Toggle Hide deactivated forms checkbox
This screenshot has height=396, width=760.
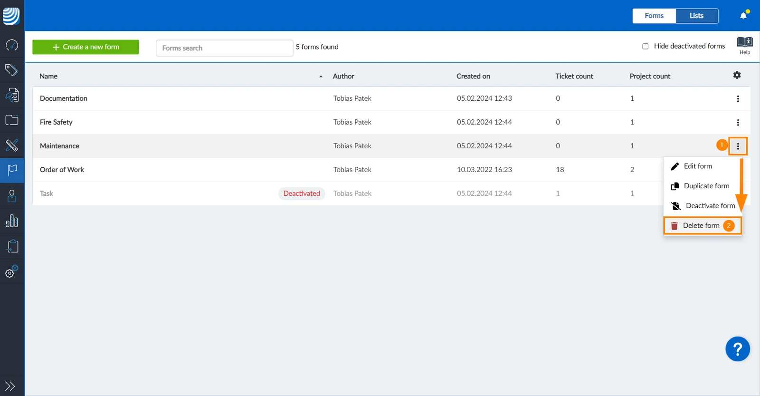coord(646,46)
